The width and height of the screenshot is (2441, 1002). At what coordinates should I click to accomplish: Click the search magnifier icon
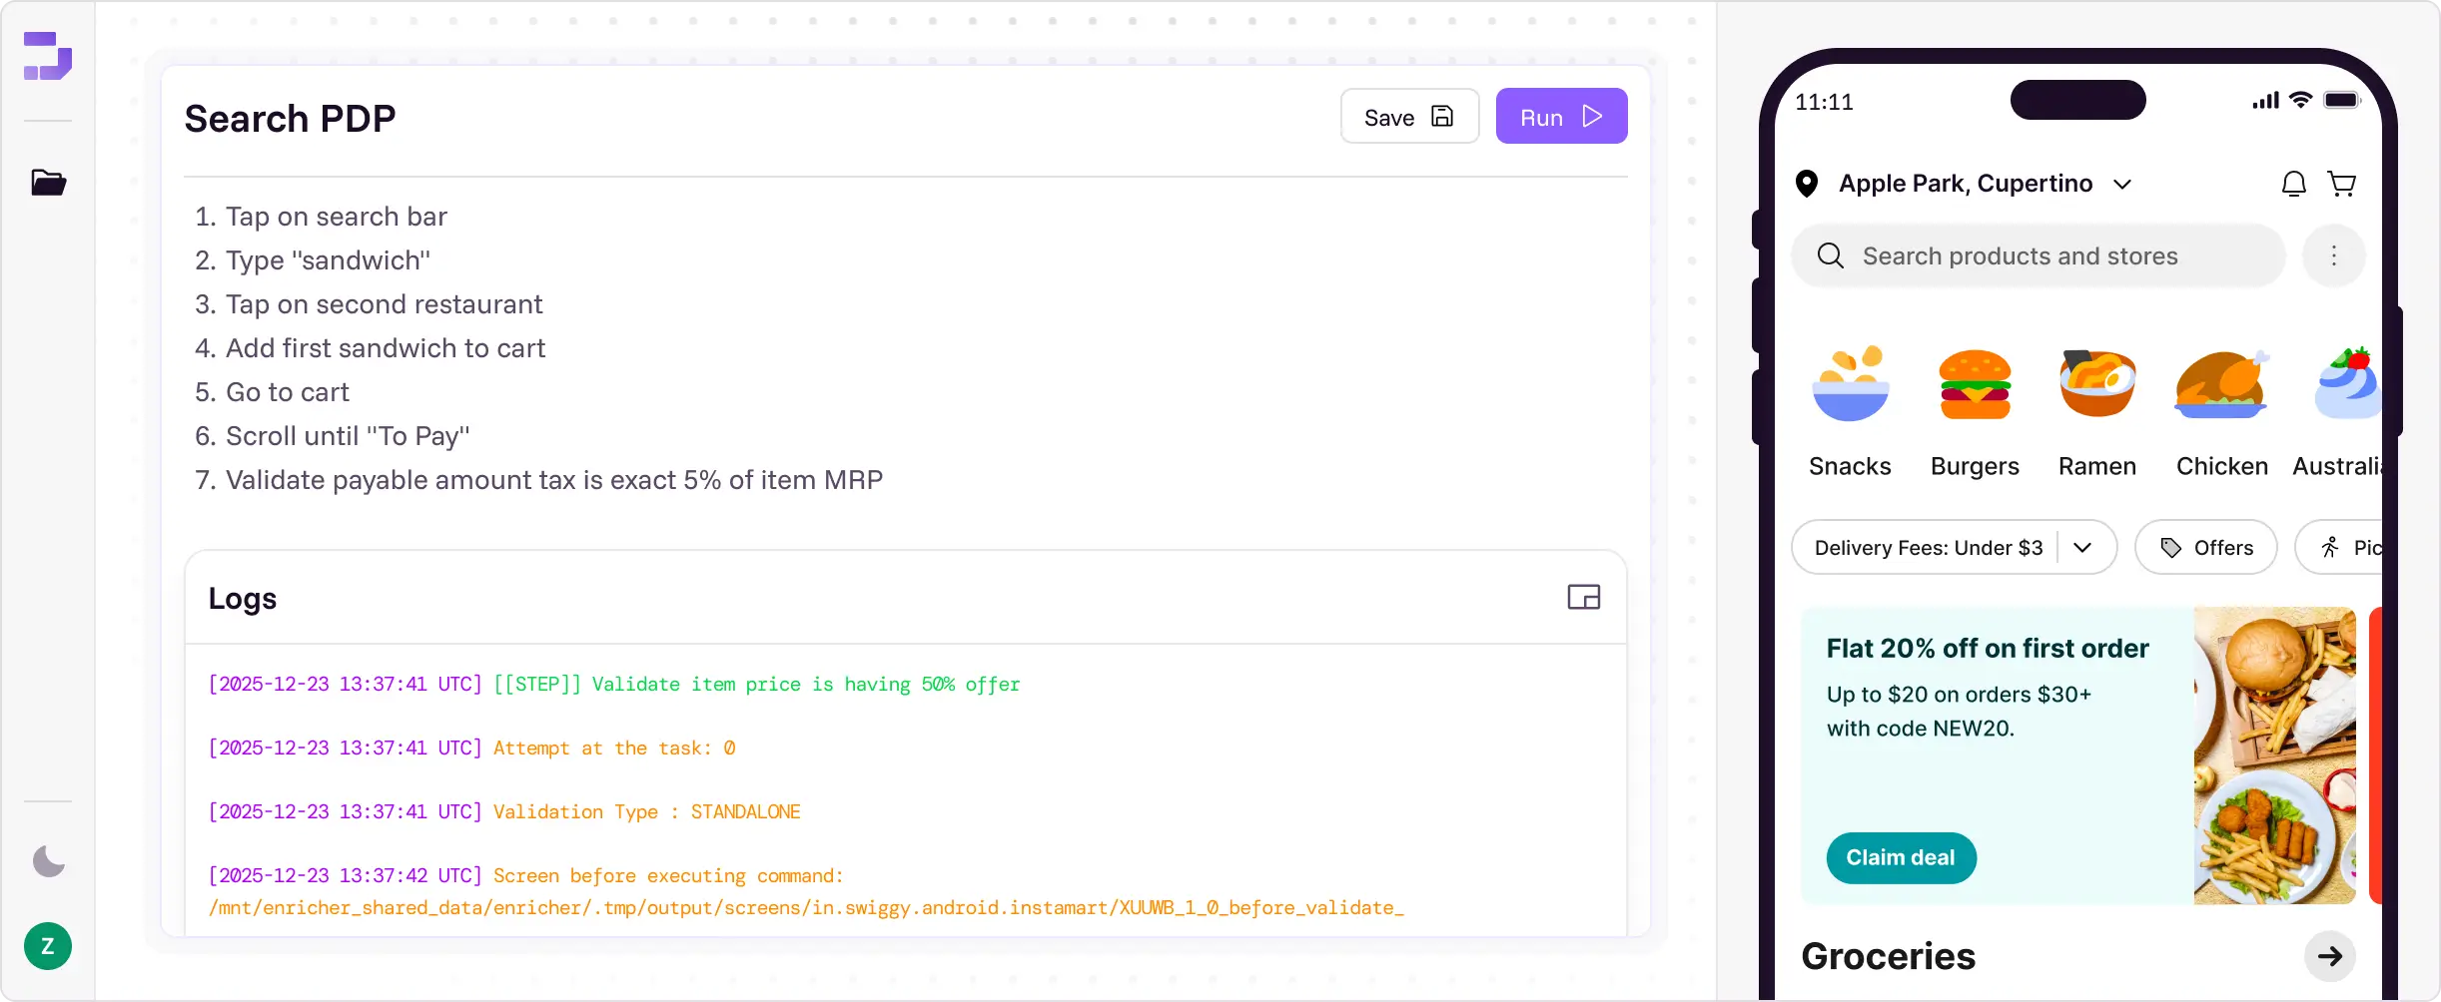tap(1830, 255)
